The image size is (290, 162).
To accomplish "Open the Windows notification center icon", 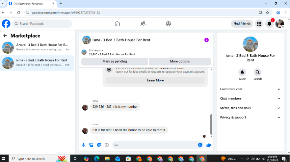I will pyautogui.click(x=284, y=159).
